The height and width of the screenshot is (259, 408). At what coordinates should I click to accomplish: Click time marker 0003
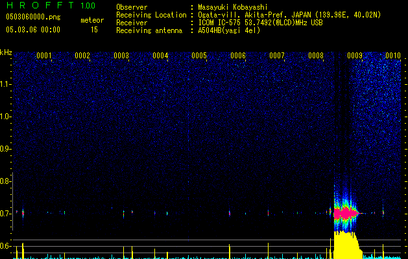(121, 56)
